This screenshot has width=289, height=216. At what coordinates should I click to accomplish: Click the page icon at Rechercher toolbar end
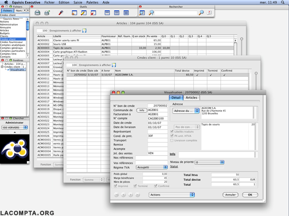click(x=209, y=12)
